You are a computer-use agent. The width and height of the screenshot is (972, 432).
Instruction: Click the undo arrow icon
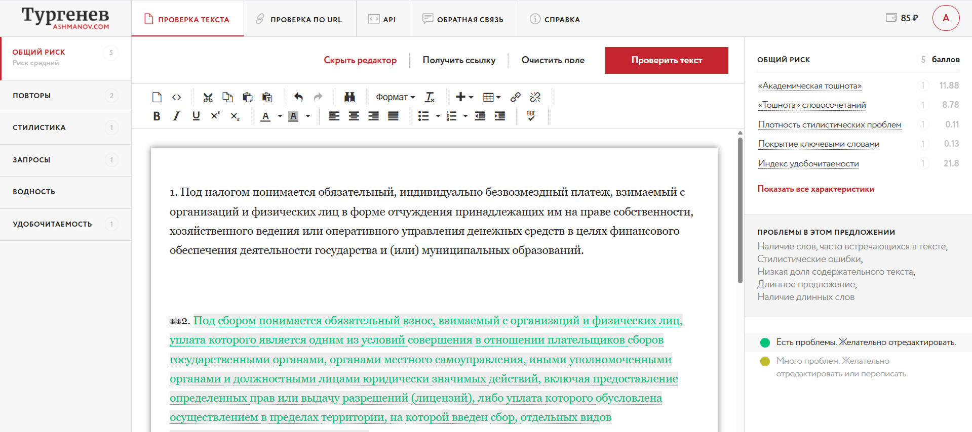coord(298,97)
